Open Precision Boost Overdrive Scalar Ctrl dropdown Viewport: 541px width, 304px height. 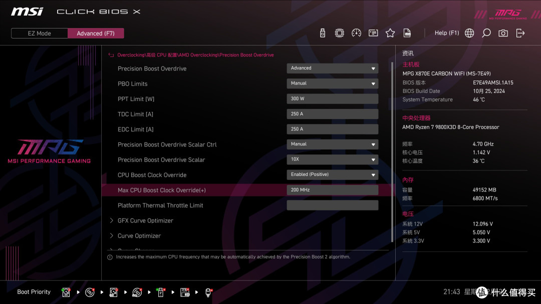(x=332, y=144)
